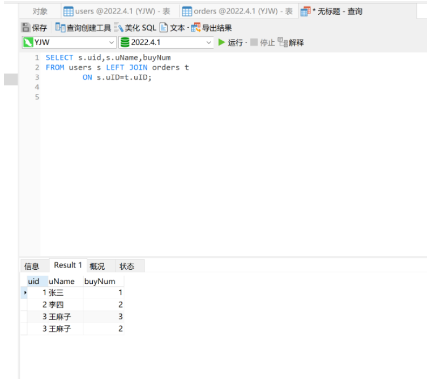Click the Text (文本) document icon
The width and height of the screenshot is (436, 379).
point(164,27)
